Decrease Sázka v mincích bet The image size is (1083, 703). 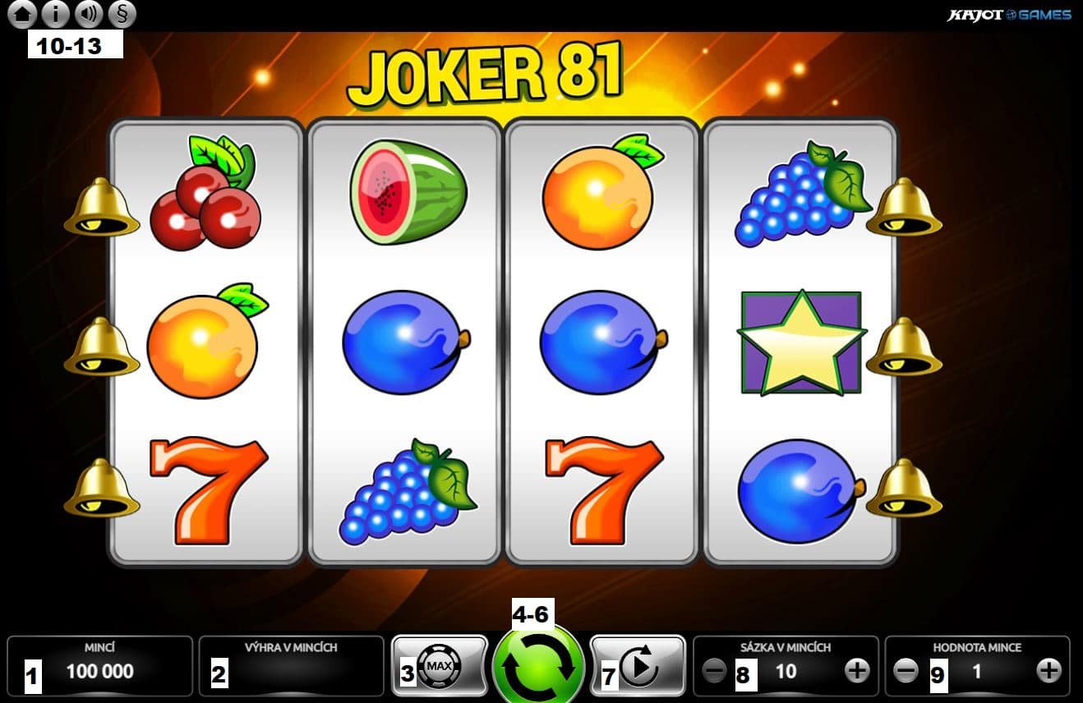coord(714,671)
